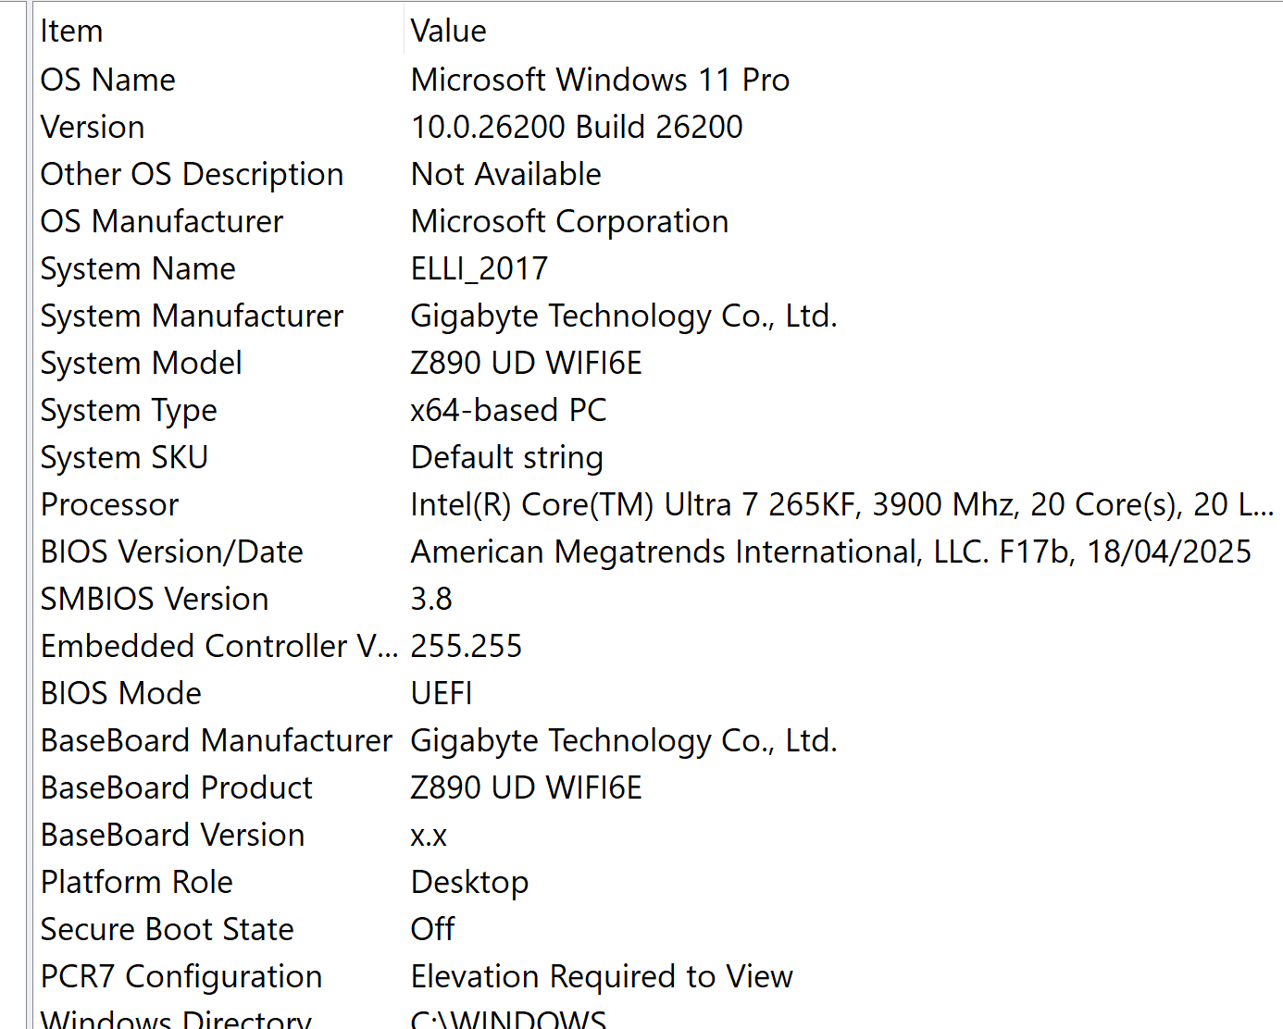The width and height of the screenshot is (1283, 1029).
Task: Select the System SKU row
Action: (x=124, y=457)
